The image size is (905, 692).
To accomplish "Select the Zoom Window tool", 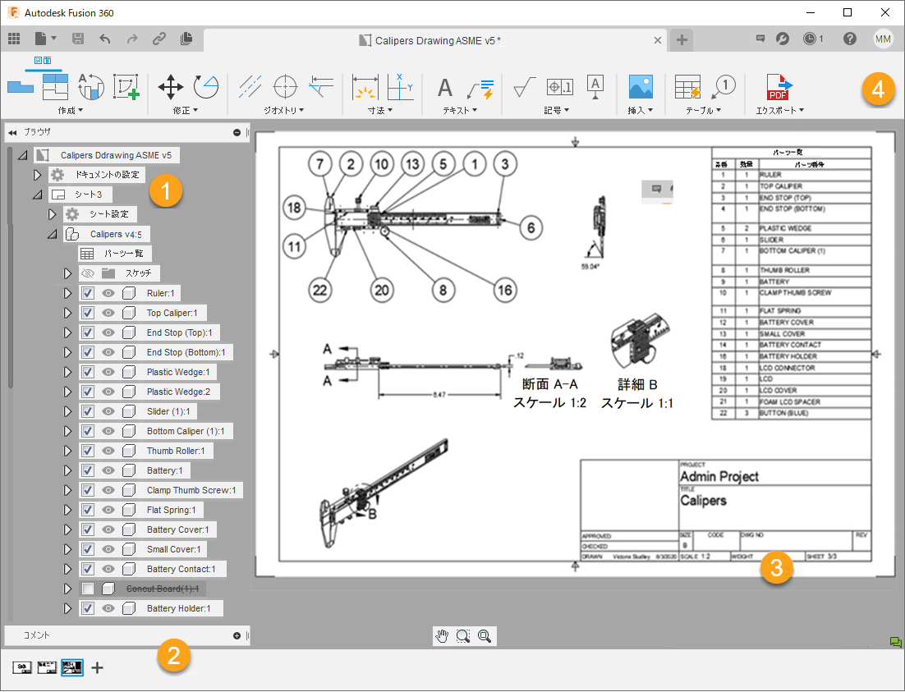I will (463, 636).
